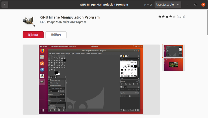
Task: Click the star rating display
Action: 167,17
